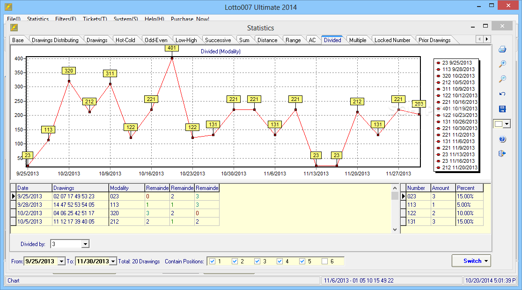Click legend entry 401 10/19/2013
This screenshot has width=522, height=290.
[x=457, y=109]
